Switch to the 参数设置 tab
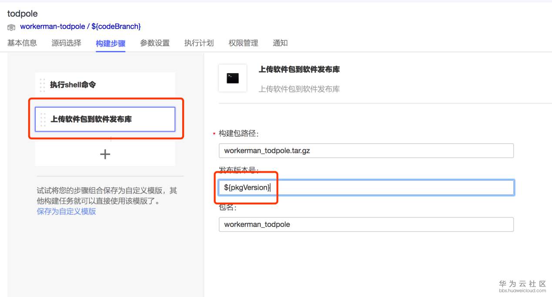Viewport: 552px width, 297px height. click(154, 43)
